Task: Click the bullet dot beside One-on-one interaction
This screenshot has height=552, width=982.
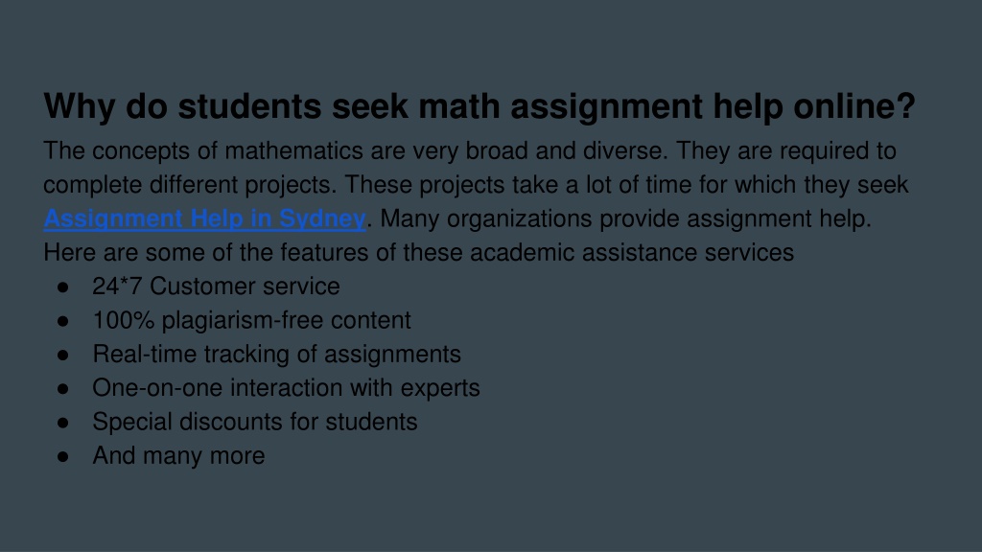Action: click(x=62, y=389)
